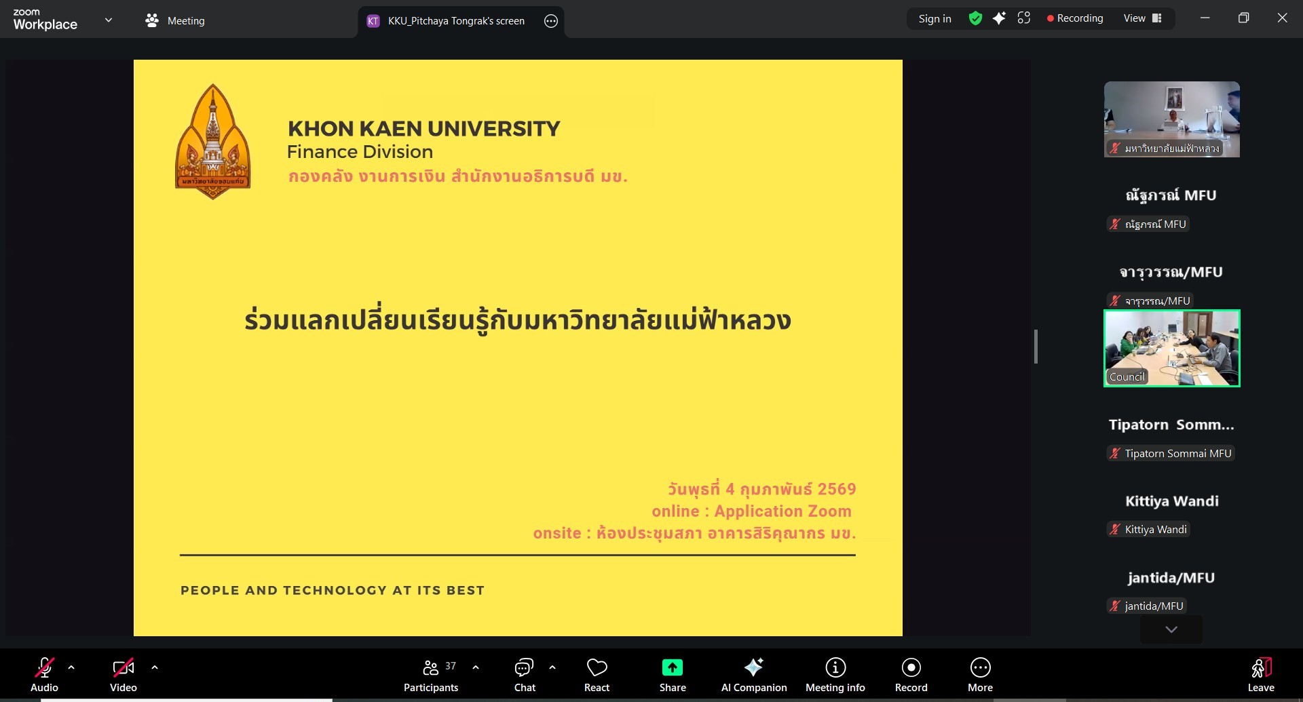Click the muted mic icon on Kittiya Wandi label

pos(1115,530)
